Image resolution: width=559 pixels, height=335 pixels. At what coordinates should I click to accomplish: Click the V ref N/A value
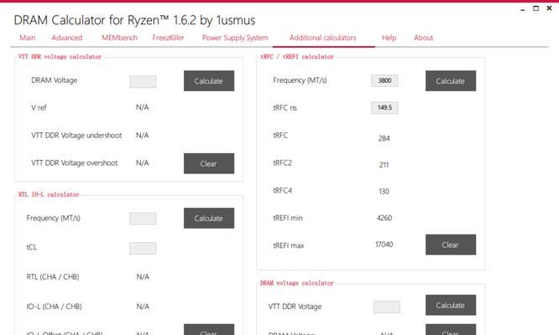[x=142, y=107]
